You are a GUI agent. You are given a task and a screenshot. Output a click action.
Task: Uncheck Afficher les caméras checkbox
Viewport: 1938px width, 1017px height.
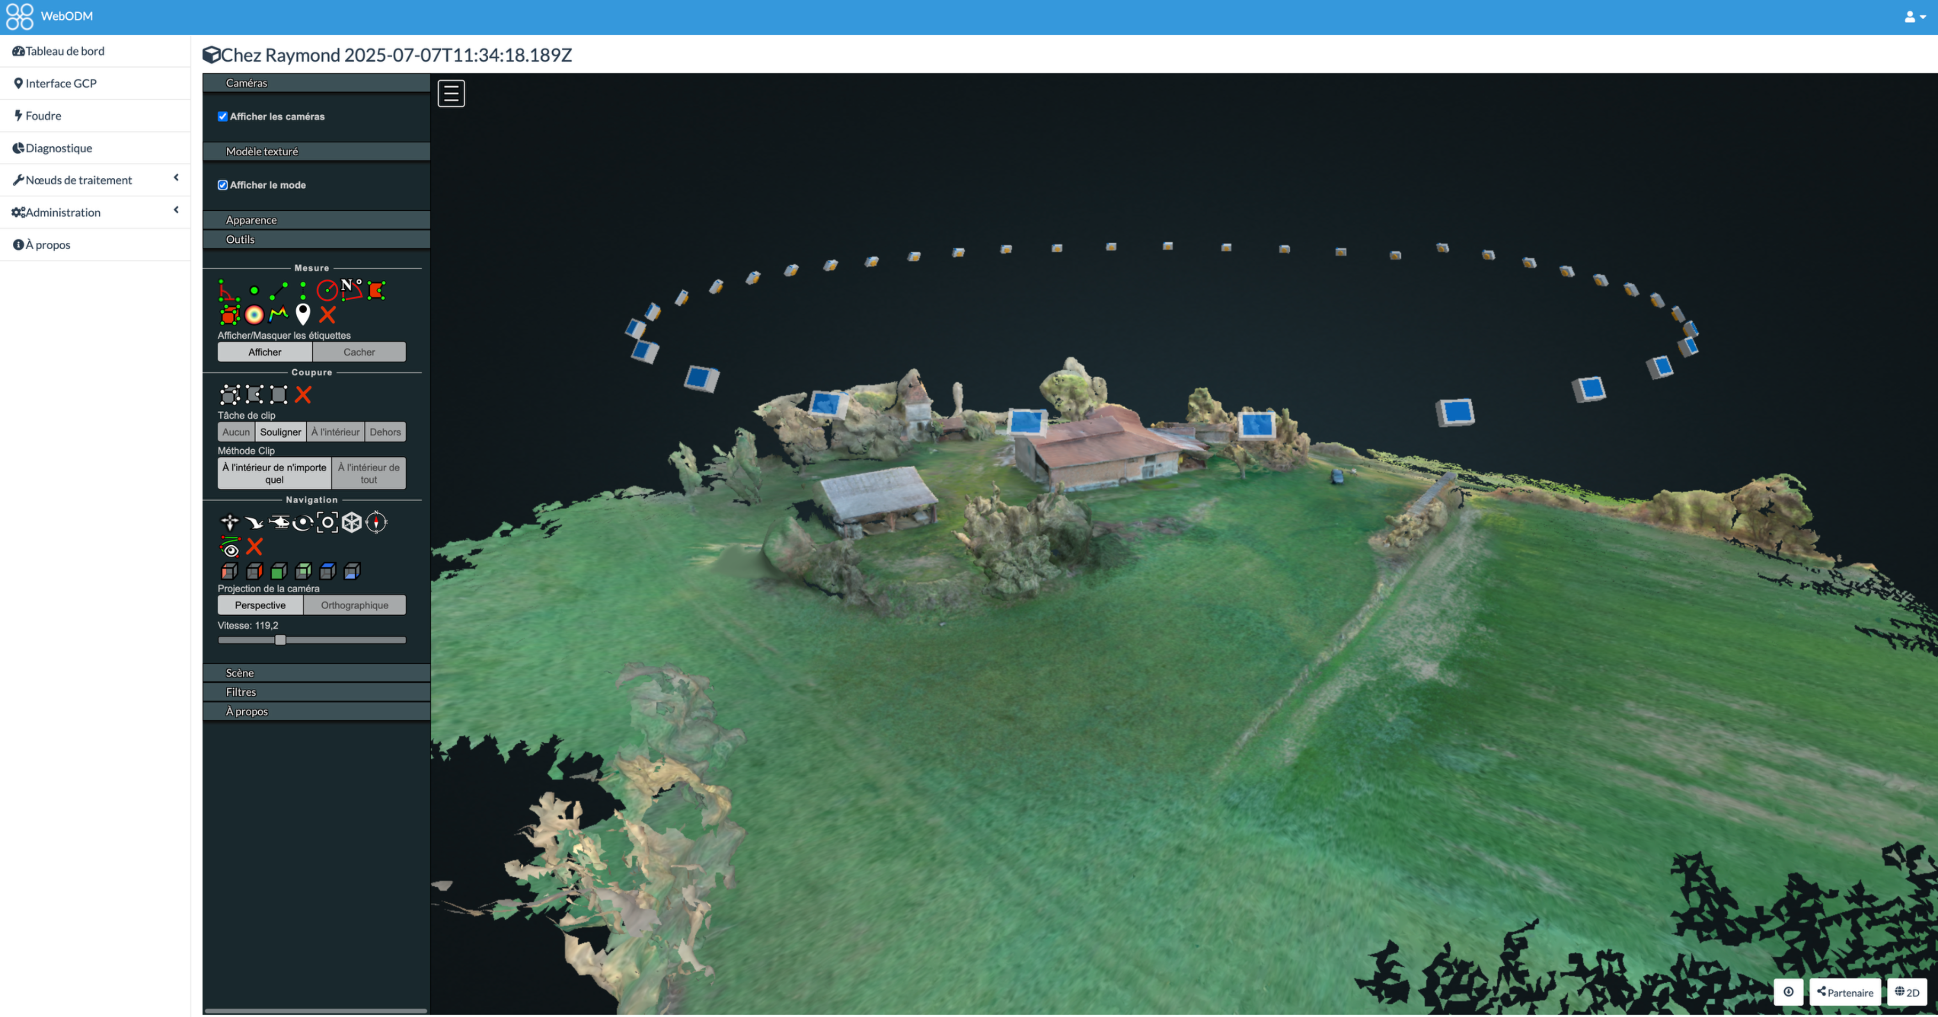coord(223,117)
